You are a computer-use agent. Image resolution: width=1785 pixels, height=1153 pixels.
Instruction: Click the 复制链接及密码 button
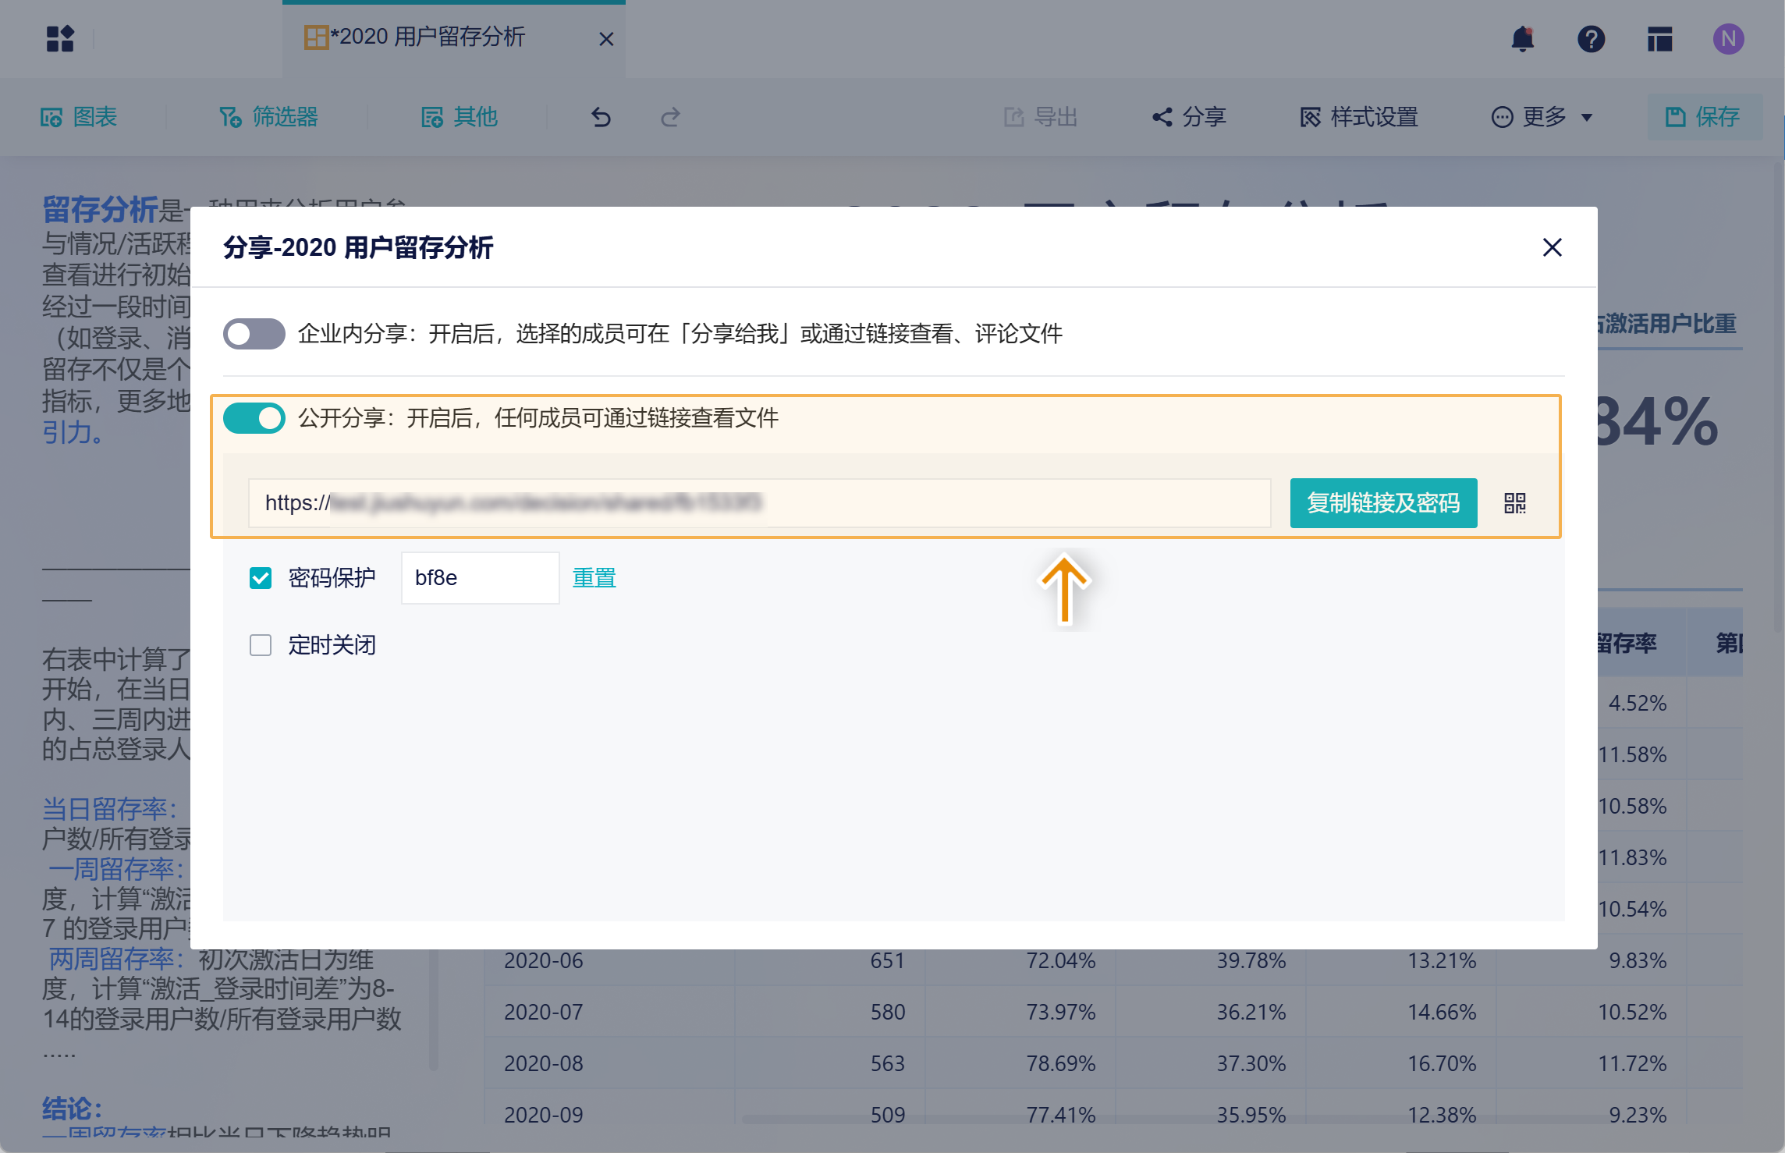click(x=1383, y=503)
